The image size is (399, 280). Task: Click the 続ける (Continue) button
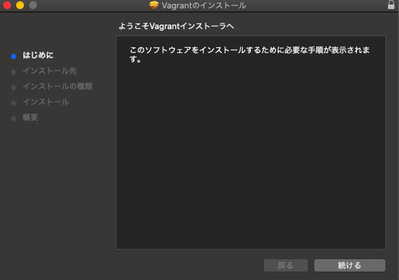350,266
